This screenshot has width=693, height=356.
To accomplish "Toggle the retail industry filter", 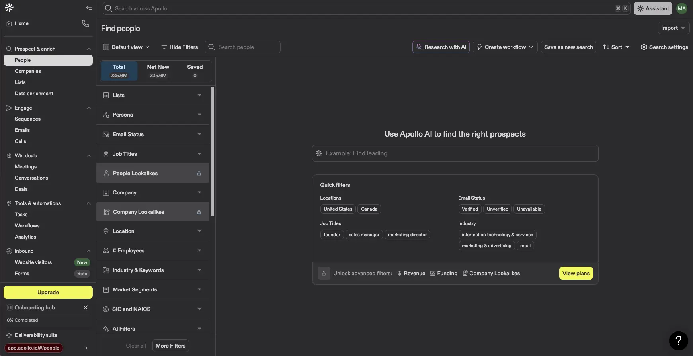I will 525,246.
